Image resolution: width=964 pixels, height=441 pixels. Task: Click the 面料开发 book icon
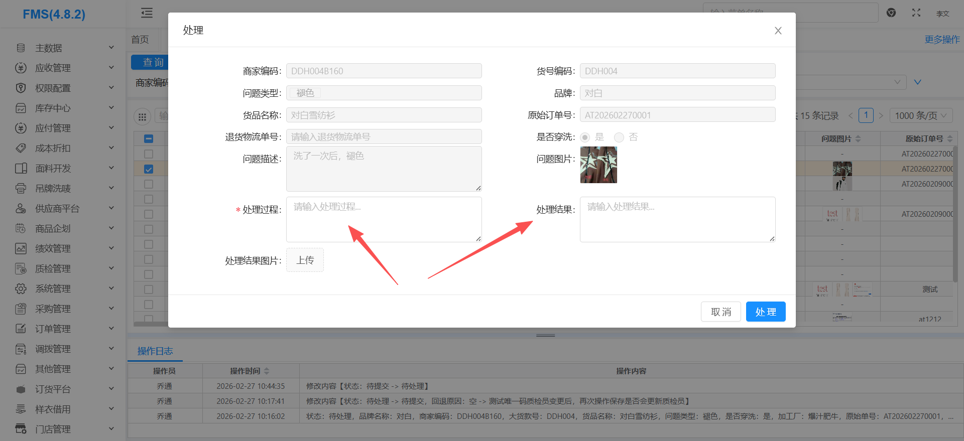click(x=21, y=168)
